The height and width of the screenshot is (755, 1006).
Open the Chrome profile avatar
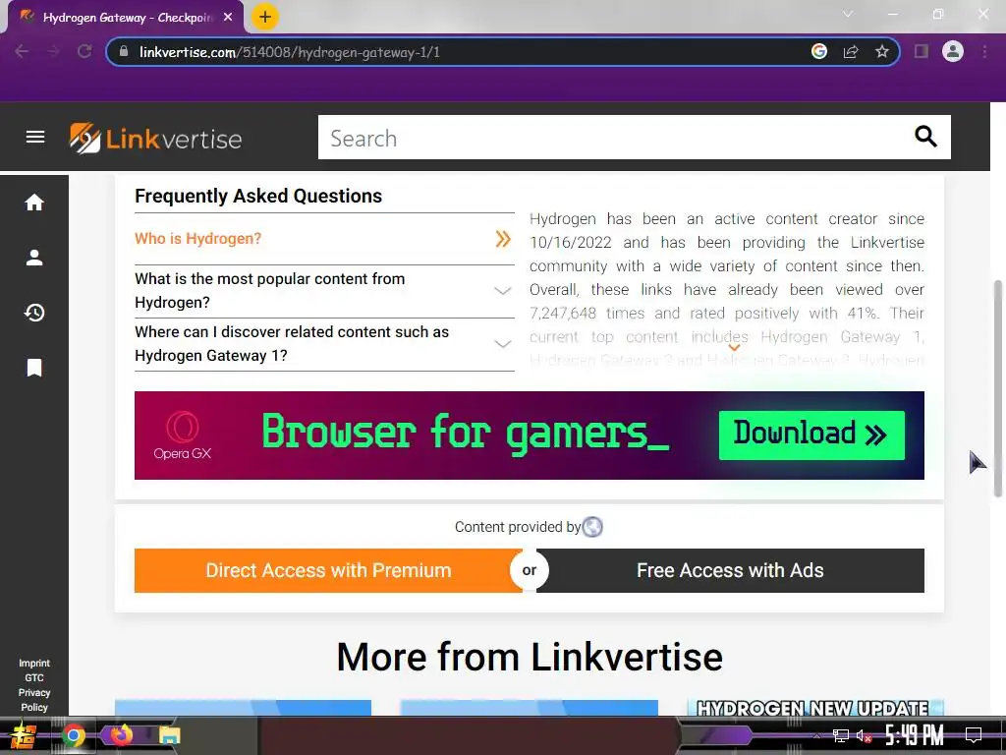coord(953,51)
